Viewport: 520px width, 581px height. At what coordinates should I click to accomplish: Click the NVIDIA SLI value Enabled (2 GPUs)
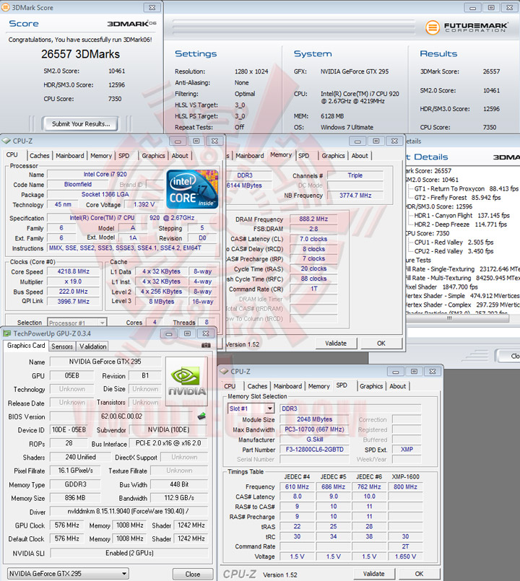(x=129, y=553)
